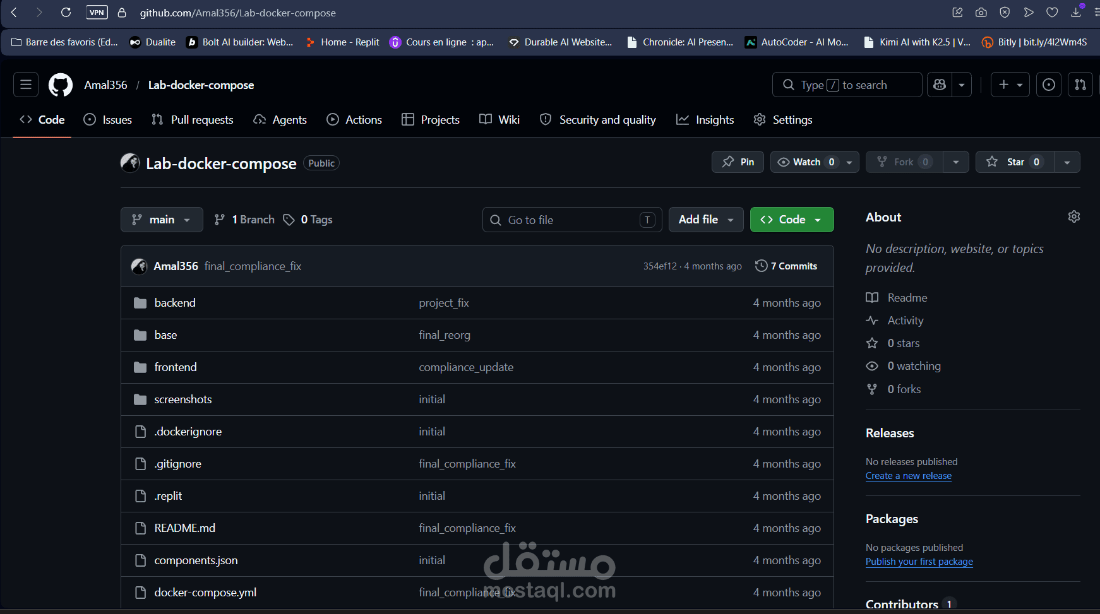Star the Lab-docker-compose repository
Image resolution: width=1100 pixels, height=614 pixels.
click(x=1015, y=162)
